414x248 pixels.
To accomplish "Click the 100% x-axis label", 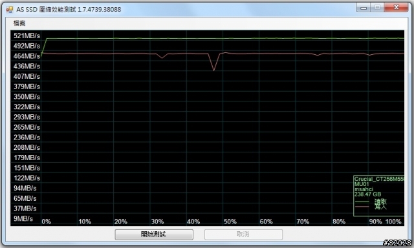I will [393, 222].
